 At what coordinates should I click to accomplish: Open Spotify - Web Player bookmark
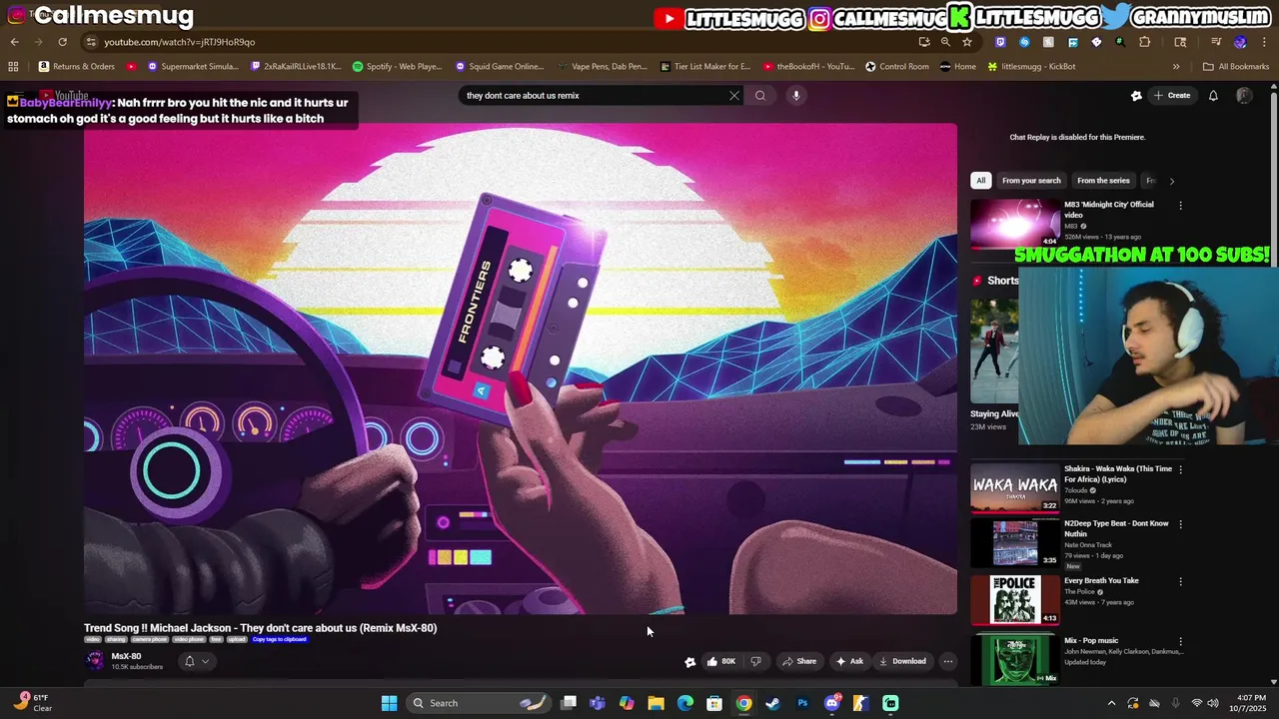(x=398, y=67)
